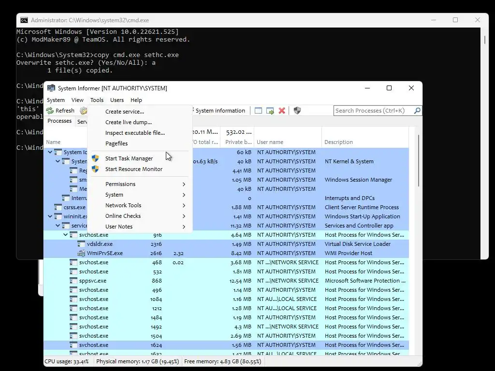
Task: Click the csrss.exe process icon
Action: (58, 207)
